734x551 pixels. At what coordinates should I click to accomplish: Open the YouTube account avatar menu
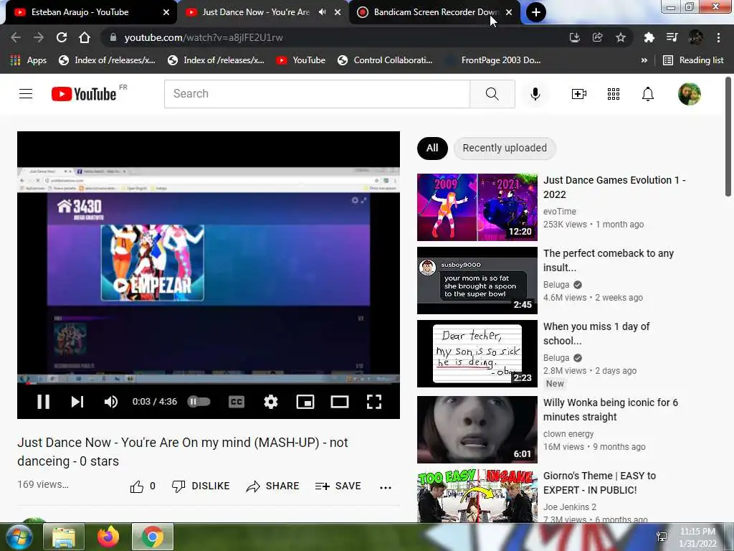690,94
